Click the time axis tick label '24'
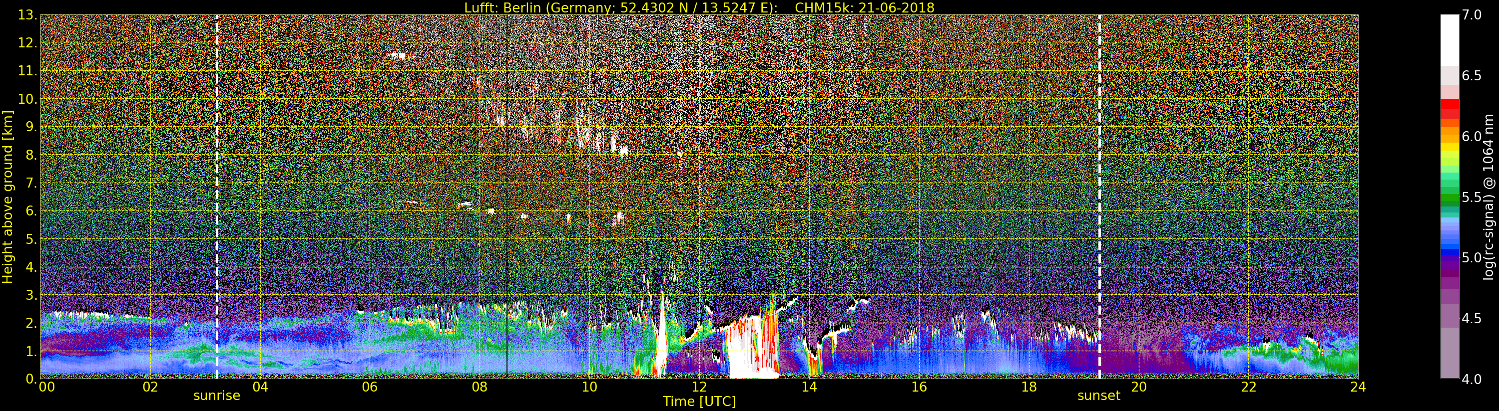The width and height of the screenshot is (1499, 411). click(1358, 387)
